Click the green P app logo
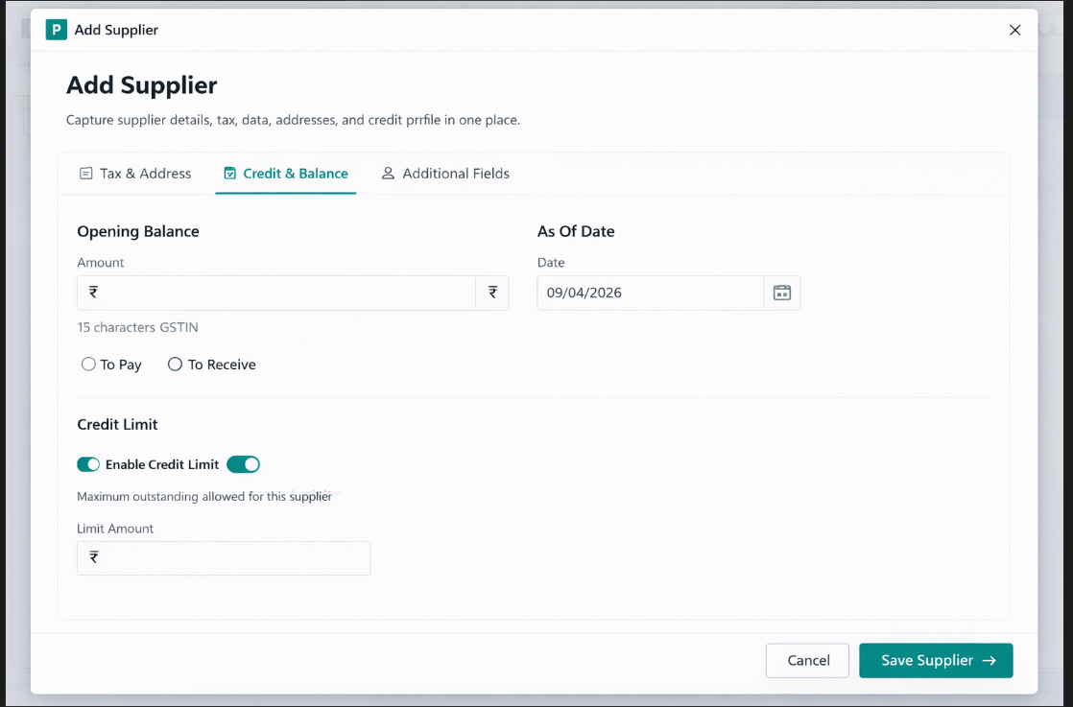This screenshot has height=707, width=1073. 57,30
